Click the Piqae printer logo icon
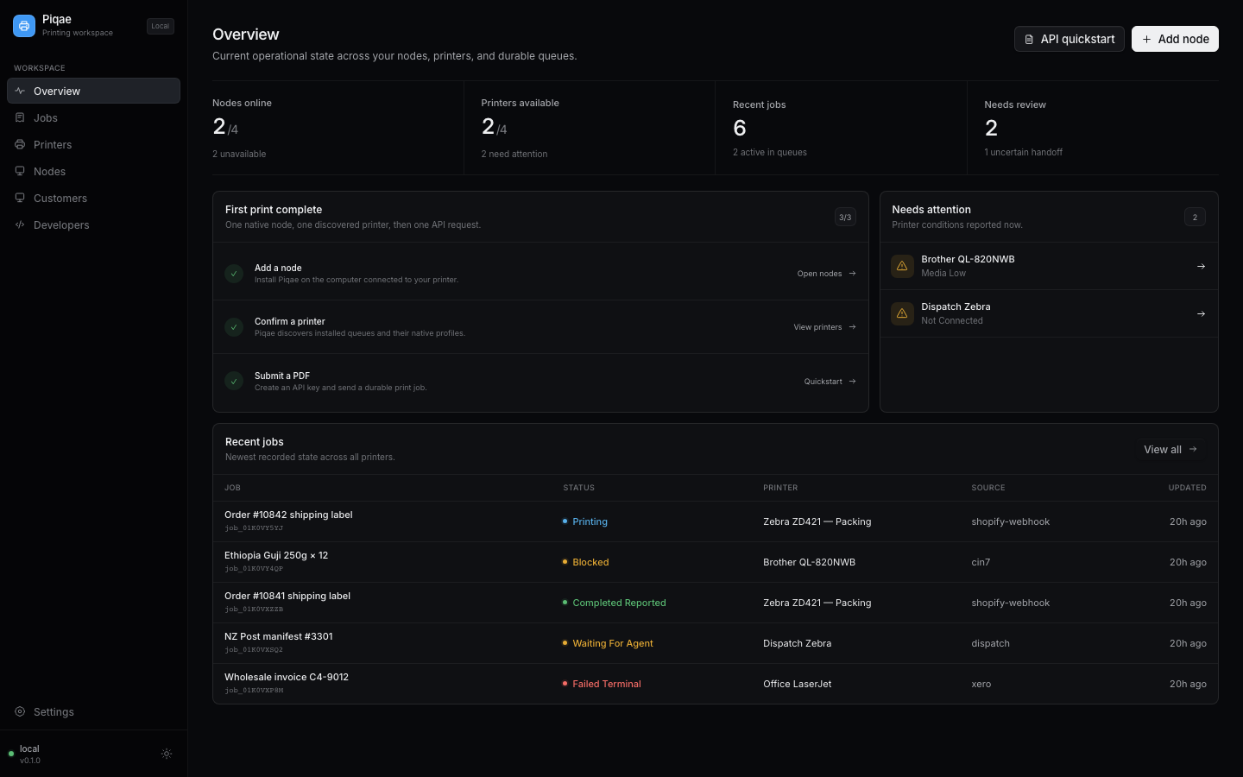The image size is (1243, 777). [x=24, y=26]
